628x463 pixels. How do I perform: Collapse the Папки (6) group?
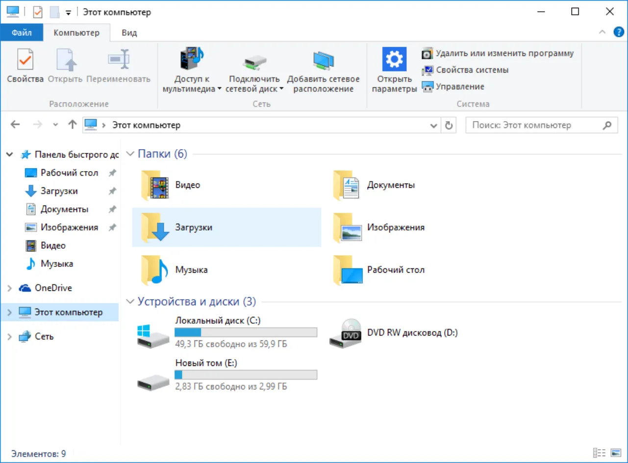(130, 154)
